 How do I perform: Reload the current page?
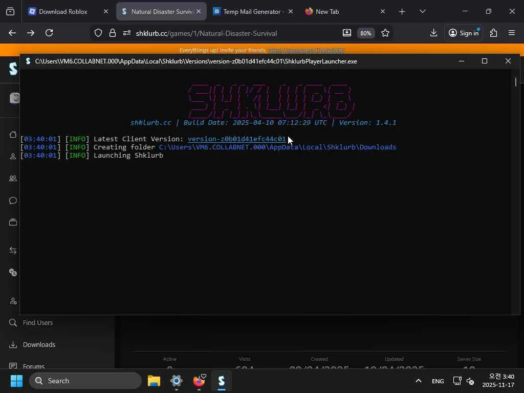coord(49,33)
